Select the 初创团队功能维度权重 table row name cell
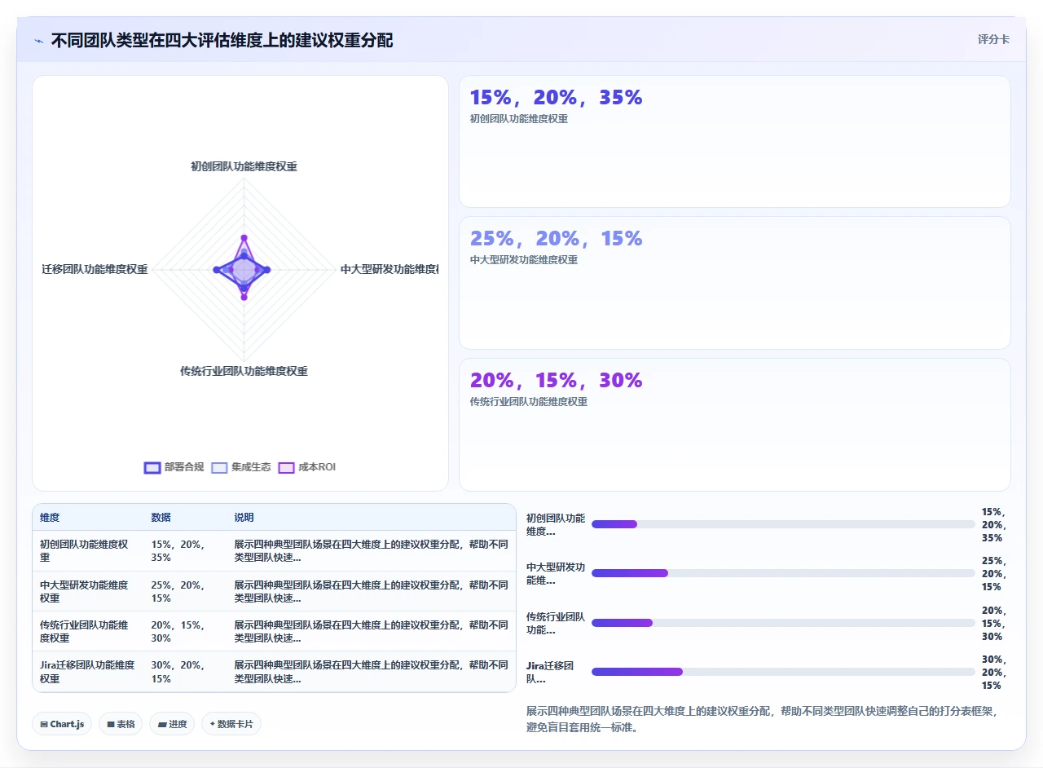The width and height of the screenshot is (1043, 768). pyautogui.click(x=88, y=551)
